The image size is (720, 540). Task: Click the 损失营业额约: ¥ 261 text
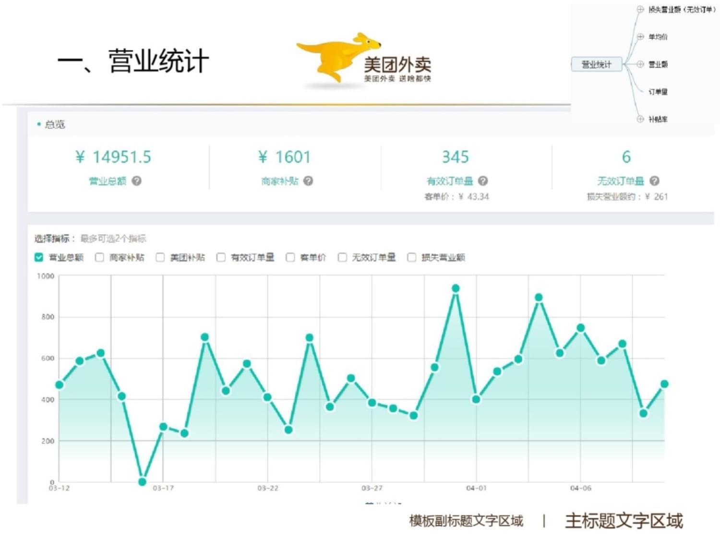pyautogui.click(x=627, y=196)
